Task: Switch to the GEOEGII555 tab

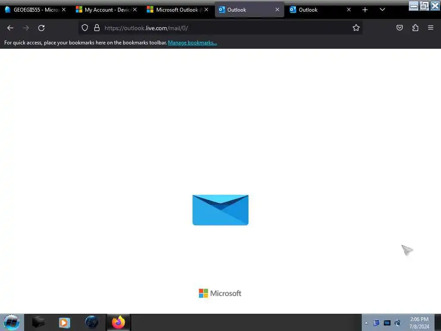Action: point(35,9)
